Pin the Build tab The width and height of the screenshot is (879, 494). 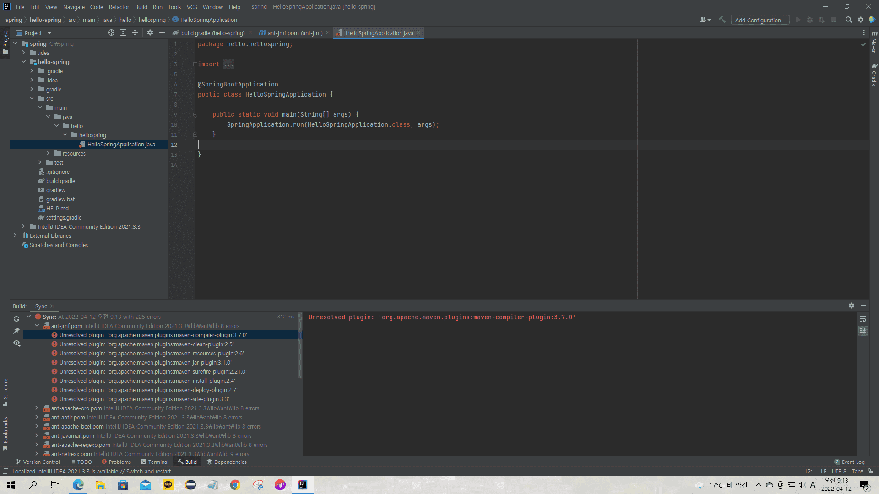pyautogui.click(x=16, y=330)
